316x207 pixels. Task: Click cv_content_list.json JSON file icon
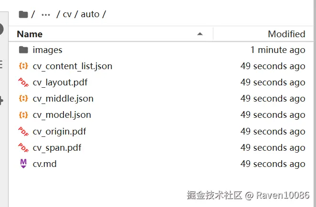(x=23, y=66)
